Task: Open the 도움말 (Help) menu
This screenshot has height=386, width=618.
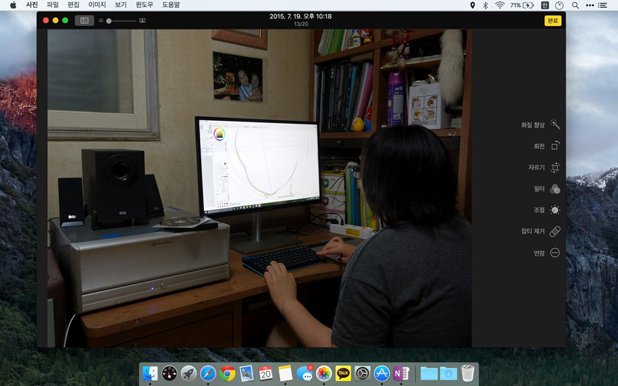Action: point(171,5)
